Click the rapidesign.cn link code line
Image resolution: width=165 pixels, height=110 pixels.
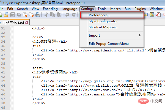click(x=103, y=50)
